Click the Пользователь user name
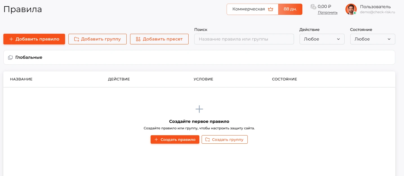Viewport: 404px width, 176px height. point(375,7)
